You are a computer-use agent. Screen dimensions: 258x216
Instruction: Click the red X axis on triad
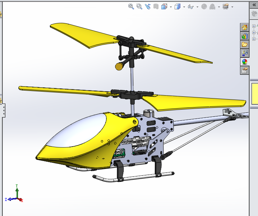click(x=20, y=200)
